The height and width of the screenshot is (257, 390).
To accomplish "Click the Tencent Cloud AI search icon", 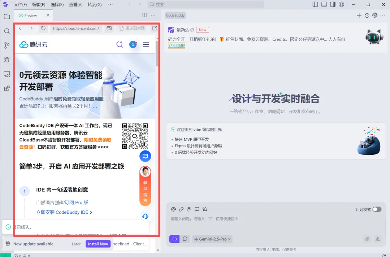I will pos(120,44).
